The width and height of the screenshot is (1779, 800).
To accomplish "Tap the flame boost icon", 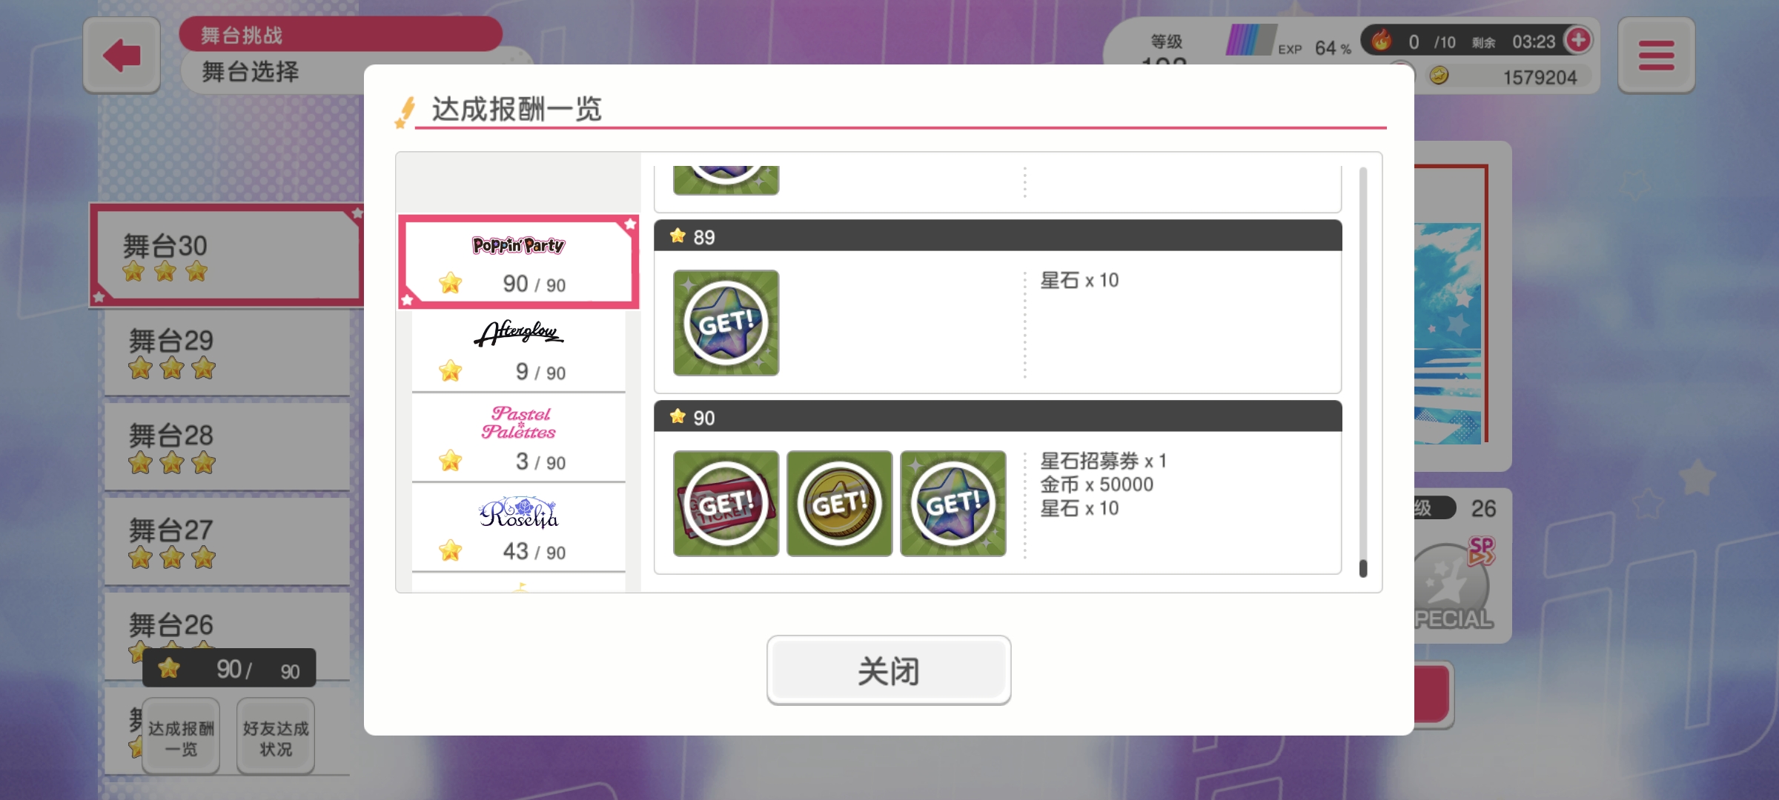I will [1381, 40].
